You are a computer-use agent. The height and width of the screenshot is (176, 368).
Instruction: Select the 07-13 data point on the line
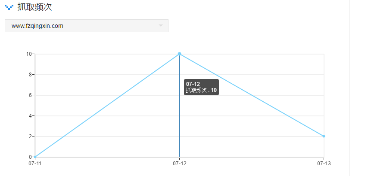(x=324, y=136)
